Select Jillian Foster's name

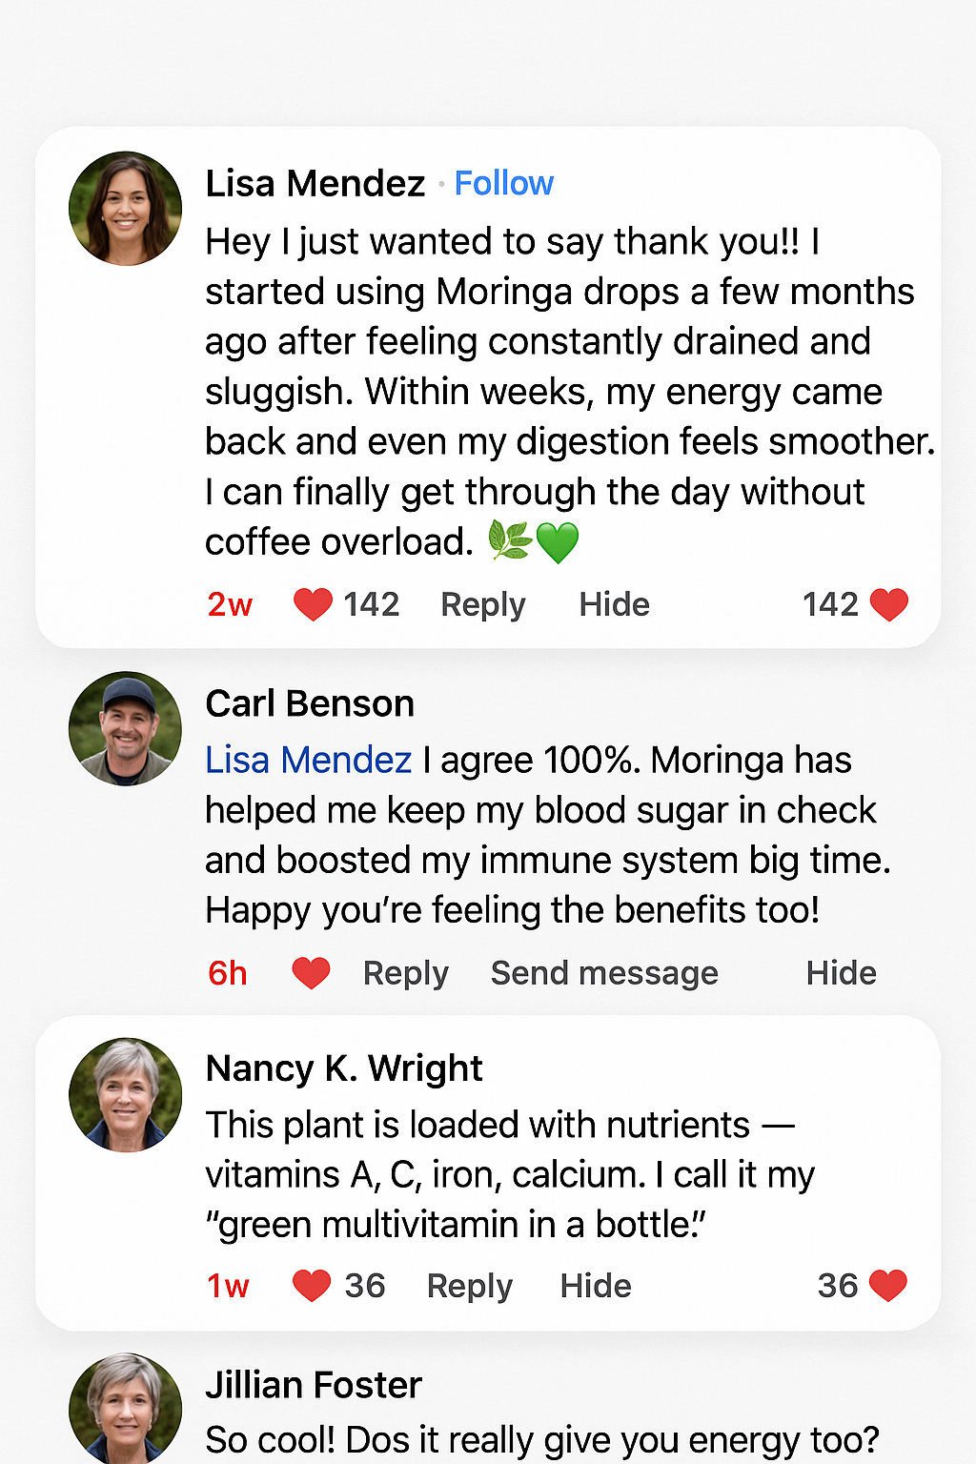pyautogui.click(x=314, y=1385)
